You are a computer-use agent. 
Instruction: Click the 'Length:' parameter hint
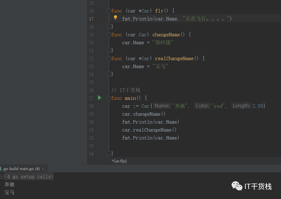click(x=241, y=106)
